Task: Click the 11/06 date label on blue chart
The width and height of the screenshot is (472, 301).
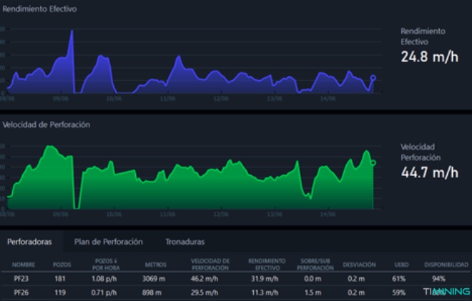Action: (168, 99)
